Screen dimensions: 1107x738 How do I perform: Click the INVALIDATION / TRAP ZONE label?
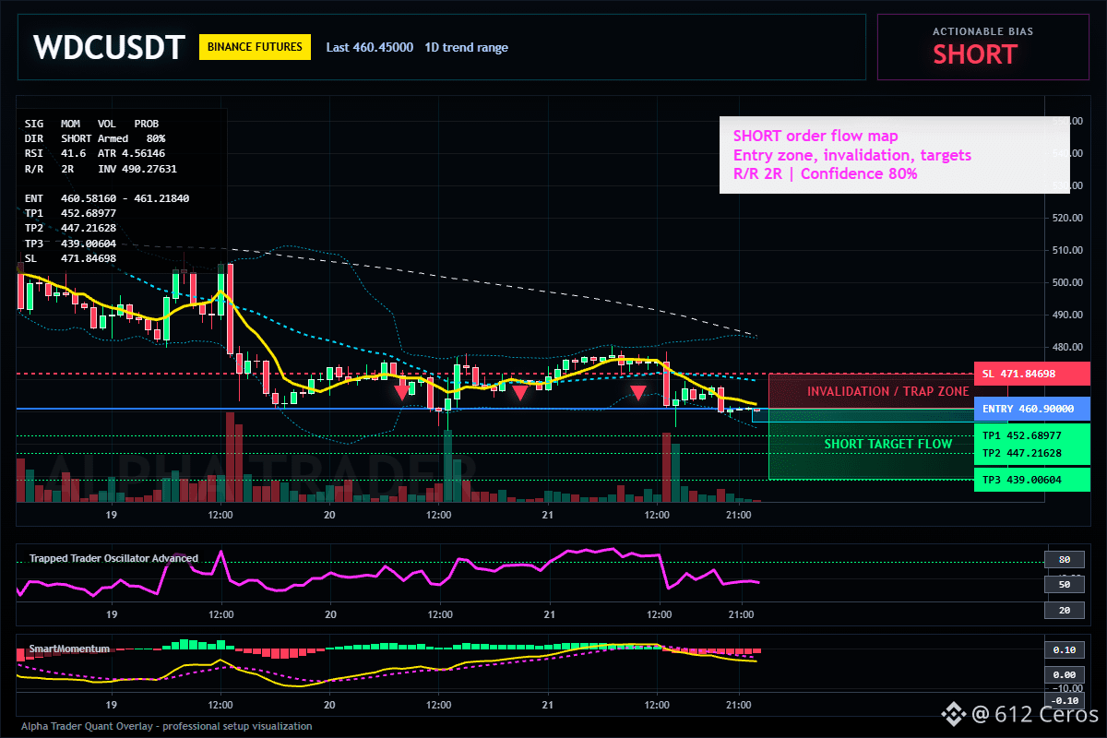point(887,391)
